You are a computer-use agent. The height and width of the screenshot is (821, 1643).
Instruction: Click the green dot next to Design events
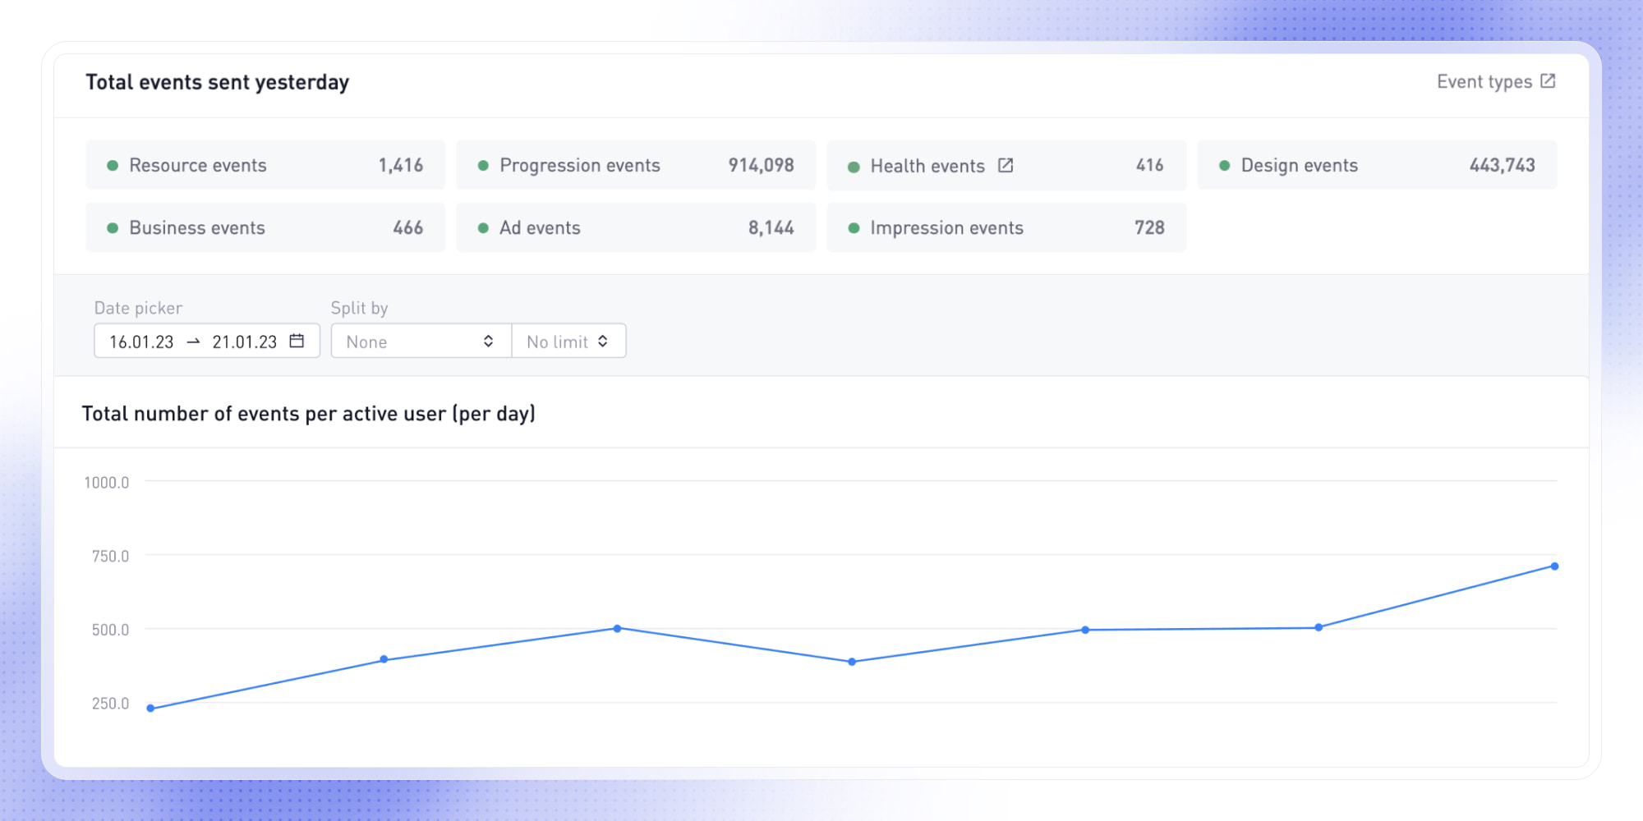1224,164
